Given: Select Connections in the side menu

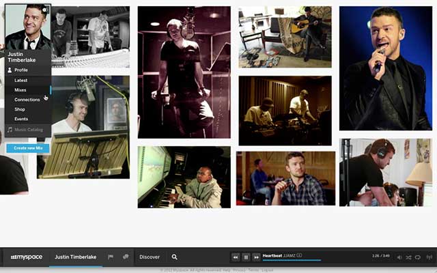Looking at the screenshot, I should (28, 100).
